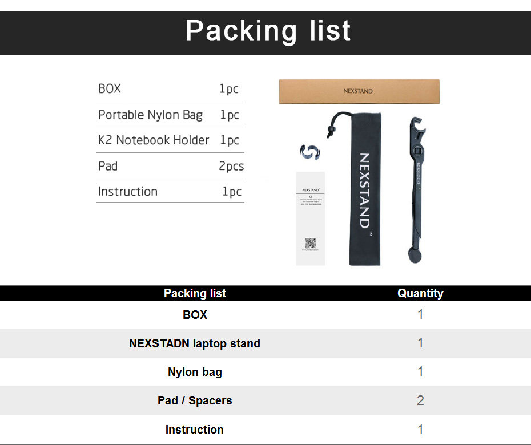Click the "Nylon bag" table row label
The height and width of the screenshot is (445, 531).
pyautogui.click(x=195, y=372)
